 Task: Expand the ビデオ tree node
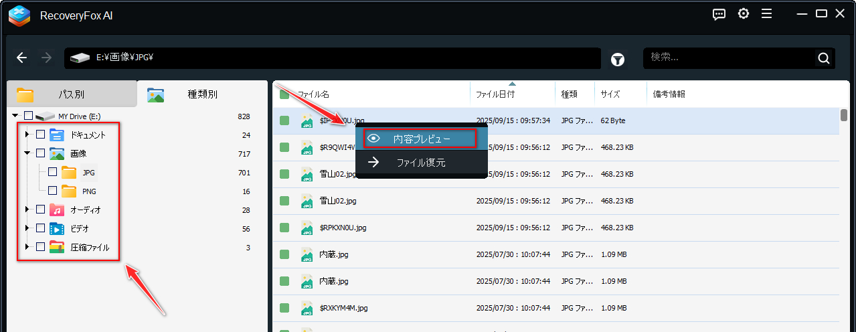click(x=27, y=228)
